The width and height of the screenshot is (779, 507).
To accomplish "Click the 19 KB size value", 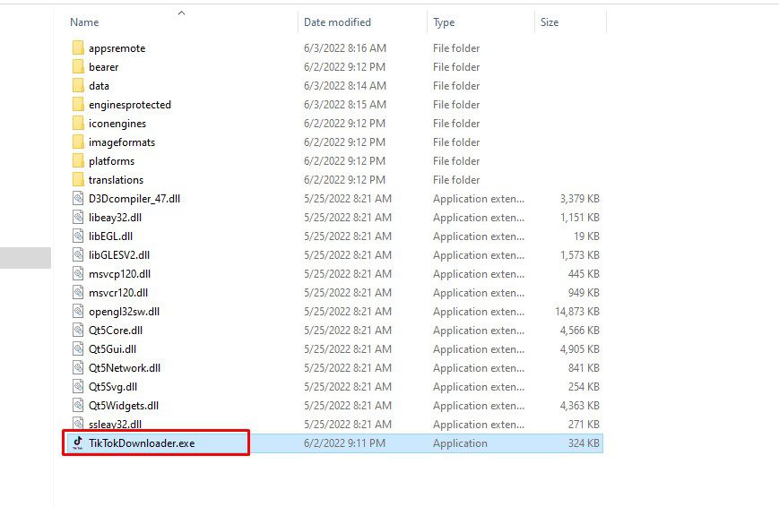I will tap(587, 236).
